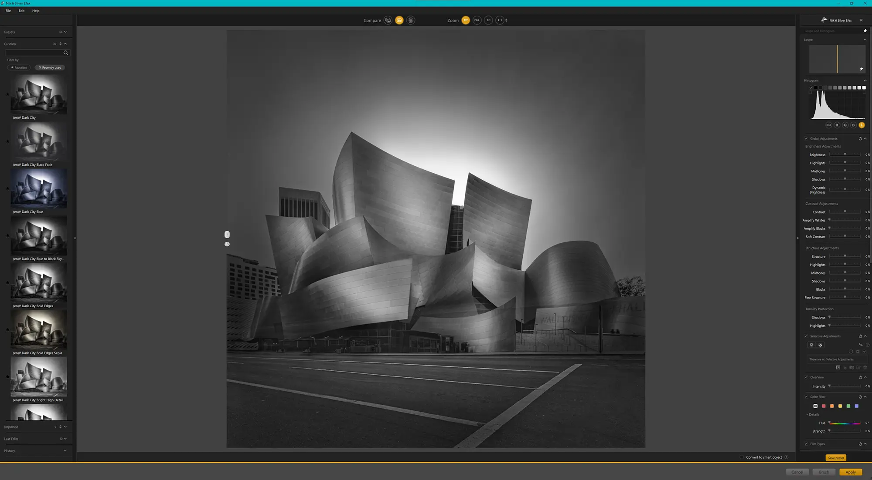Toggle Convert to smart object checkbox

(x=742, y=457)
